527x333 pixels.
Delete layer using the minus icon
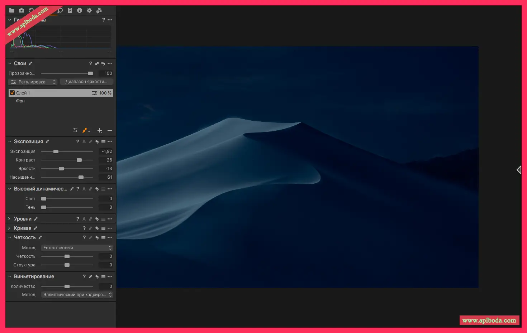tap(110, 130)
